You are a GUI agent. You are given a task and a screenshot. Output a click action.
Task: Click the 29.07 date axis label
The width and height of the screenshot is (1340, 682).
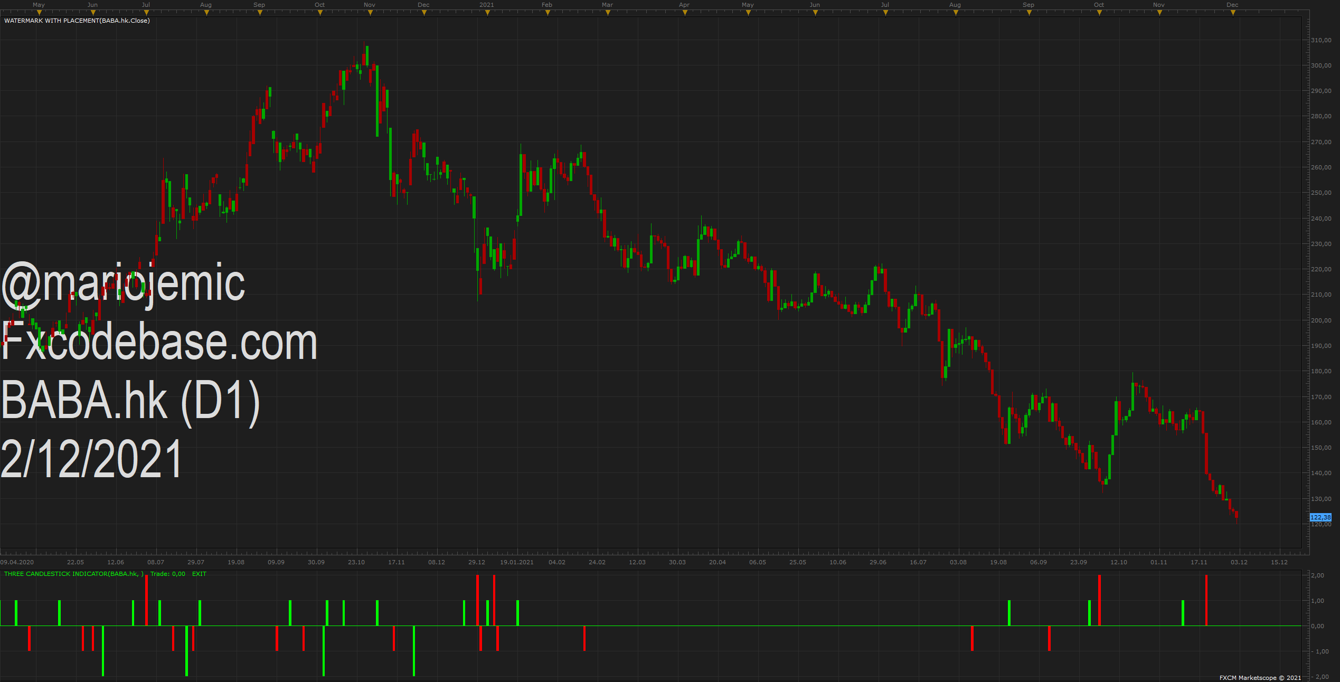click(x=196, y=562)
